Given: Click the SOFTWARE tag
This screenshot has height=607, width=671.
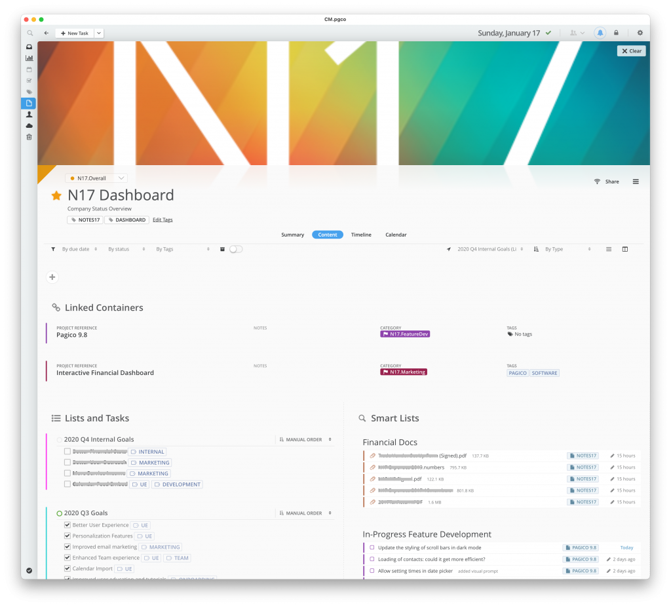Looking at the screenshot, I should [545, 373].
